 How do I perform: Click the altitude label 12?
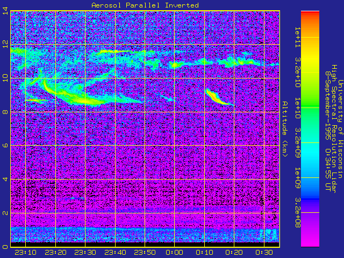click(x=5, y=44)
